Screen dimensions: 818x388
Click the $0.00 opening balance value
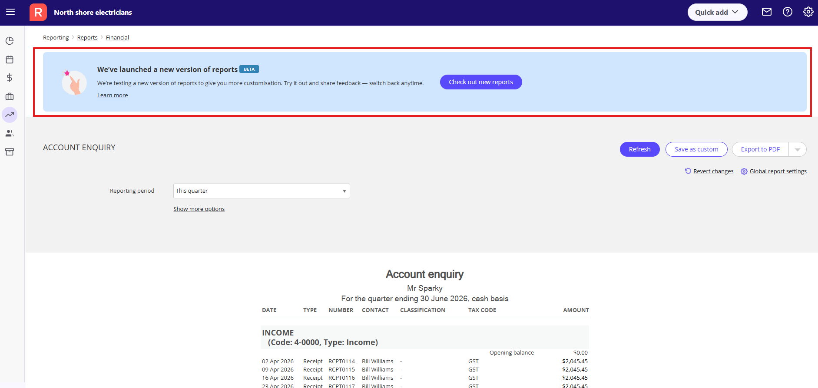point(580,353)
